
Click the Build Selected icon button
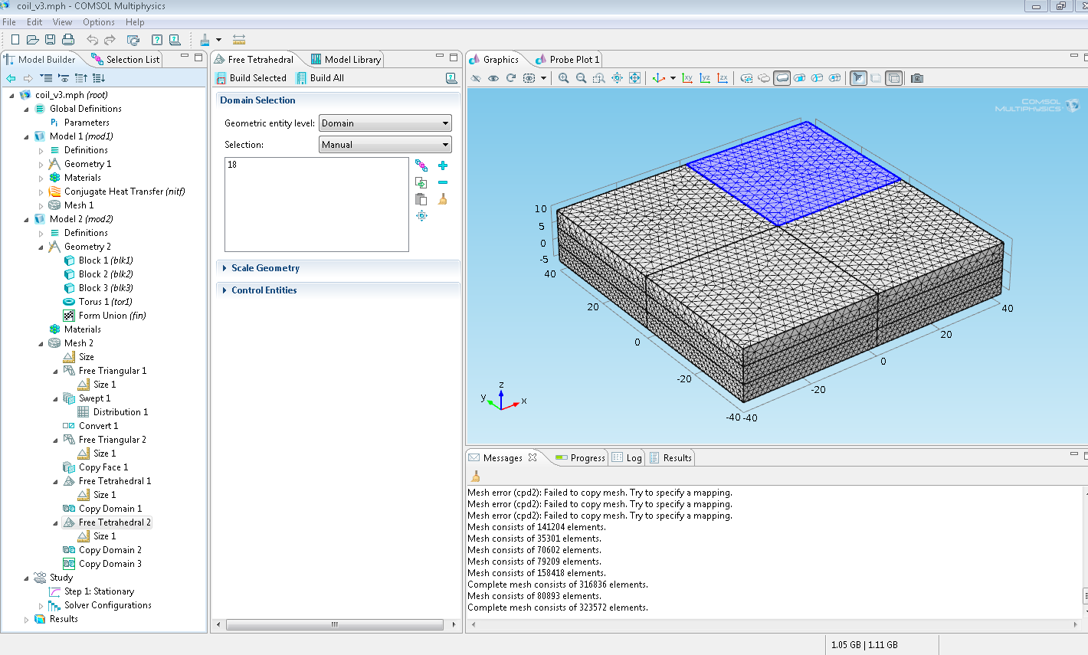click(x=252, y=78)
